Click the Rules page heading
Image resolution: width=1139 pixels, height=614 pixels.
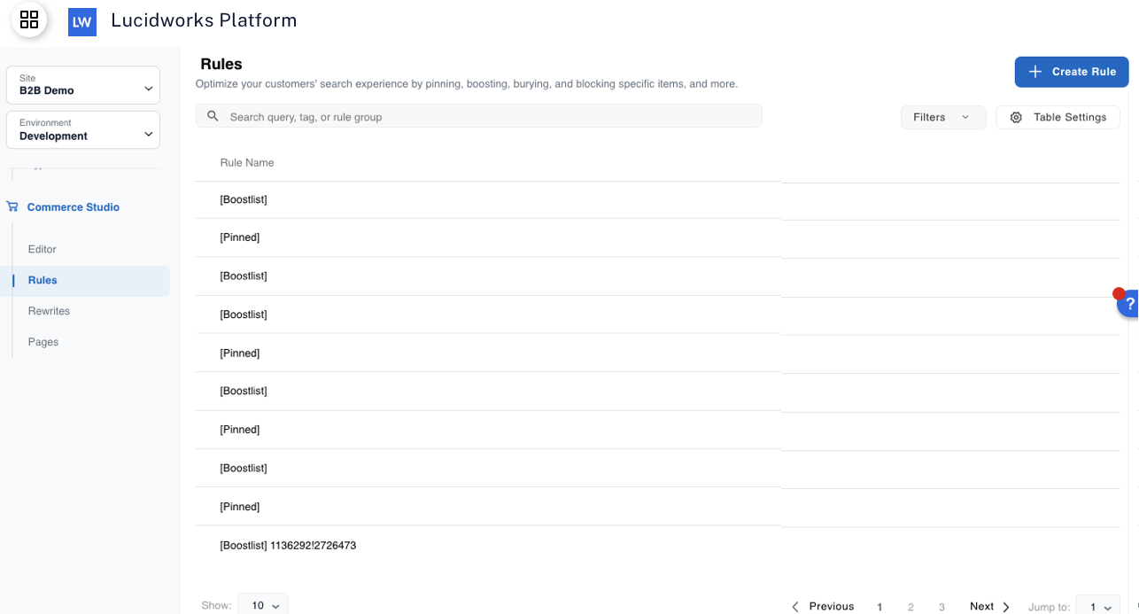(x=221, y=64)
